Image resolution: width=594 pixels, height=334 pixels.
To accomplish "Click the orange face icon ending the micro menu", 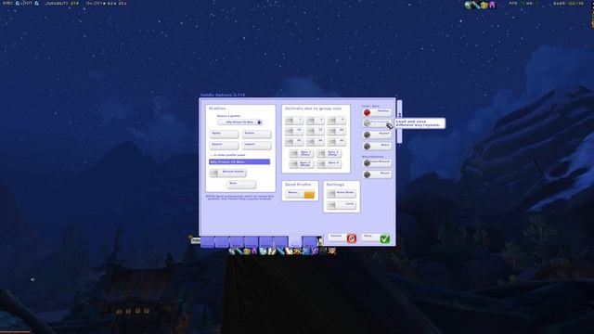I will coord(332,250).
